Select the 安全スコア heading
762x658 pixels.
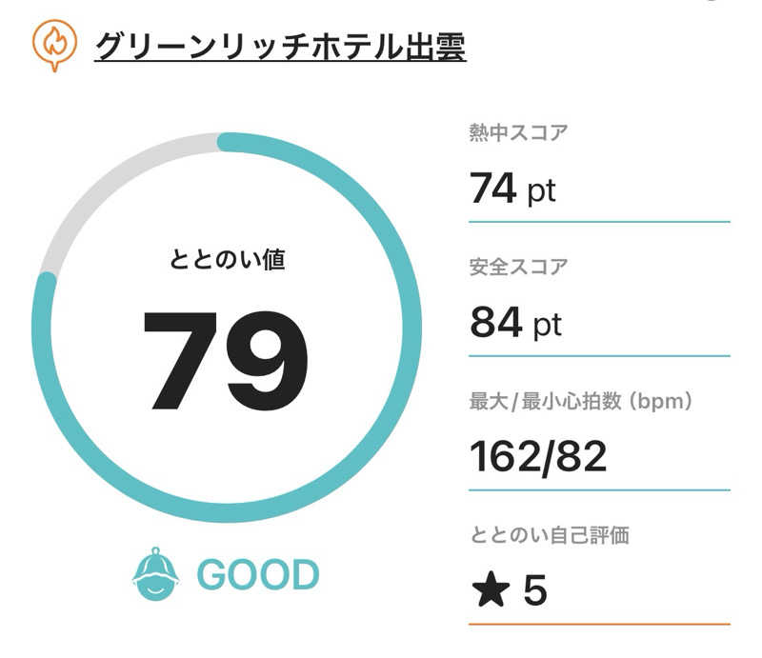tap(518, 267)
